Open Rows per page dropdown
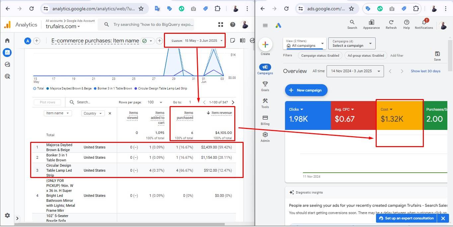The image size is (453, 227). click(155, 102)
